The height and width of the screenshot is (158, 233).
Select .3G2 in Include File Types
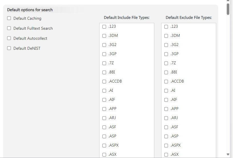click(x=104, y=45)
